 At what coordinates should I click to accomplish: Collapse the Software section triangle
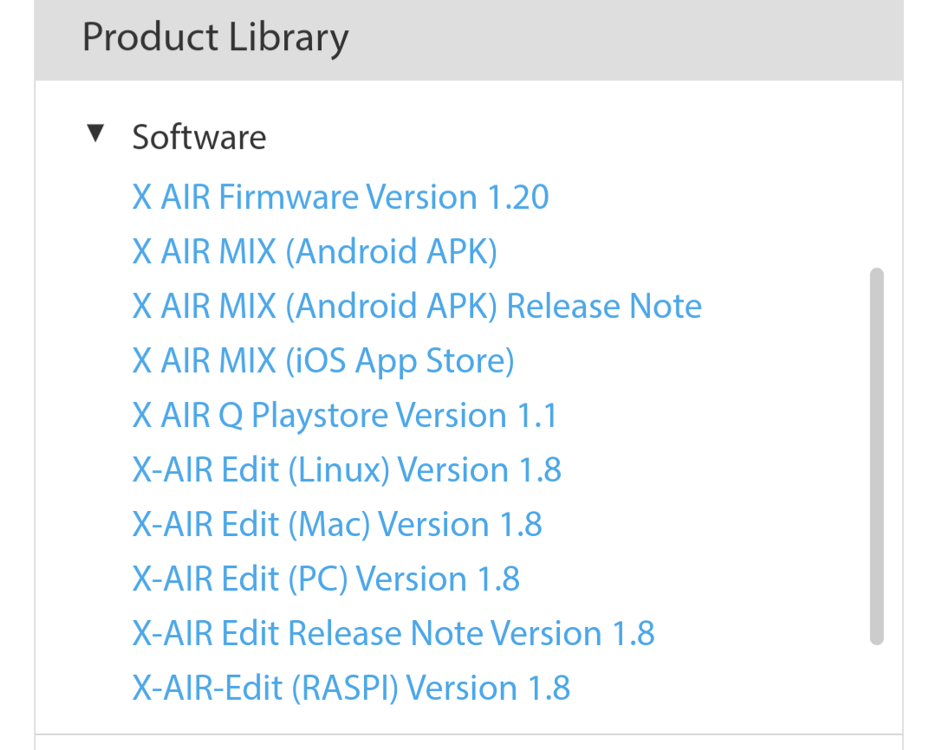pyautogui.click(x=96, y=134)
